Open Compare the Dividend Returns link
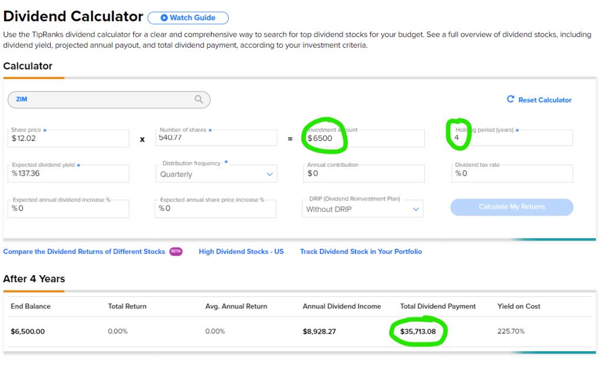This screenshot has height=373, width=603. pos(84,252)
